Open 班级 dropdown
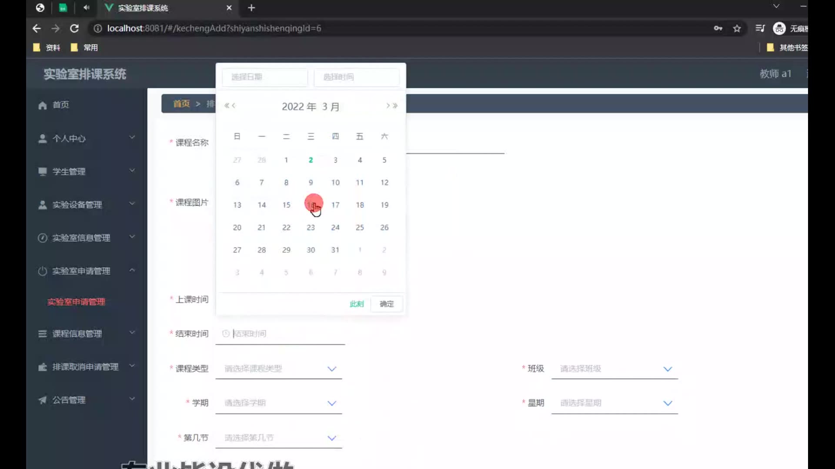The width and height of the screenshot is (835, 469). [615, 369]
